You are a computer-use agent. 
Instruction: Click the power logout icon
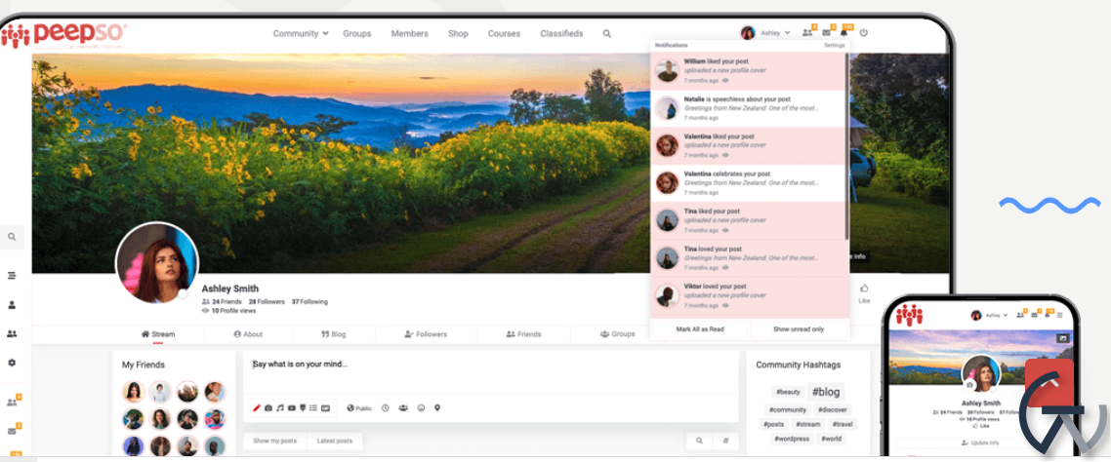(x=864, y=33)
